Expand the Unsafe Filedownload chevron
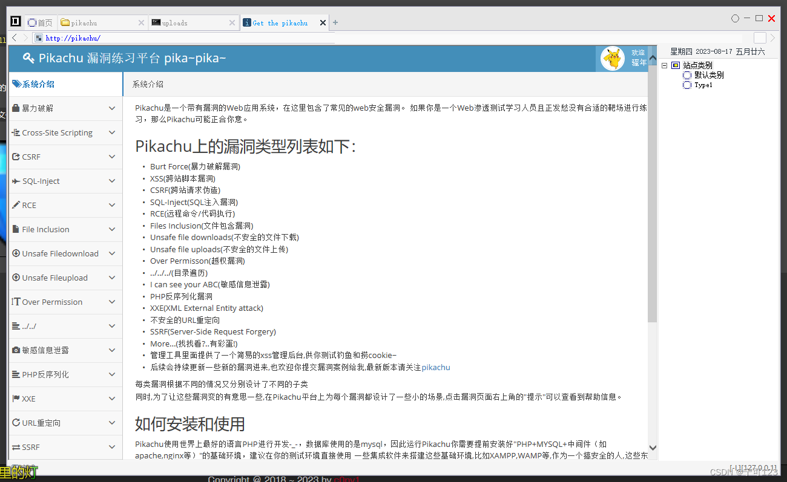This screenshot has height=482, width=787. click(x=112, y=253)
